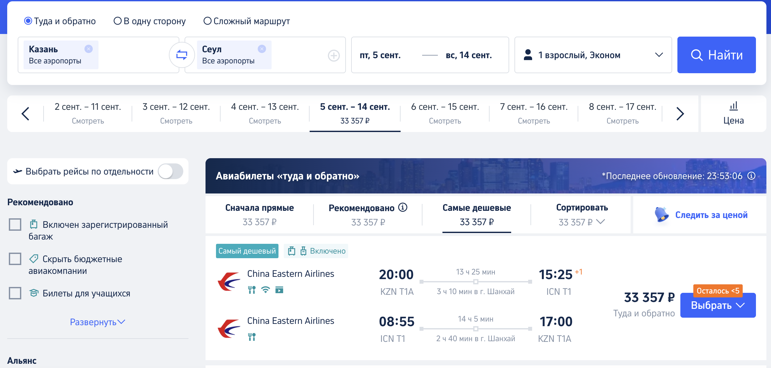Open the passengers and class dropdown
771x368 pixels.
(593, 55)
